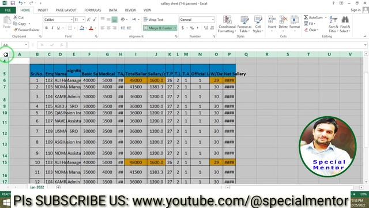Image resolution: width=369 pixels, height=208 pixels.
Task: Open Font dialog launcher
Action: [96, 36]
